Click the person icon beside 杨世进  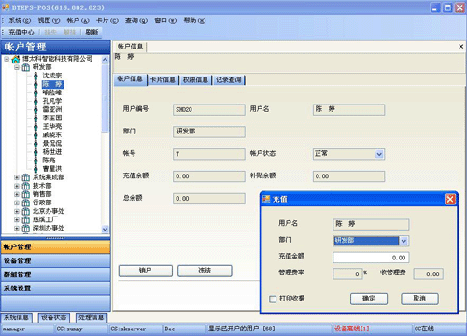coord(35,152)
